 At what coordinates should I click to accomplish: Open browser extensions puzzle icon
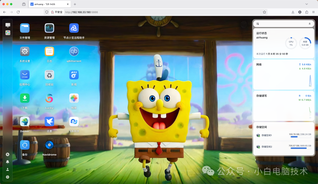pos(307,12)
